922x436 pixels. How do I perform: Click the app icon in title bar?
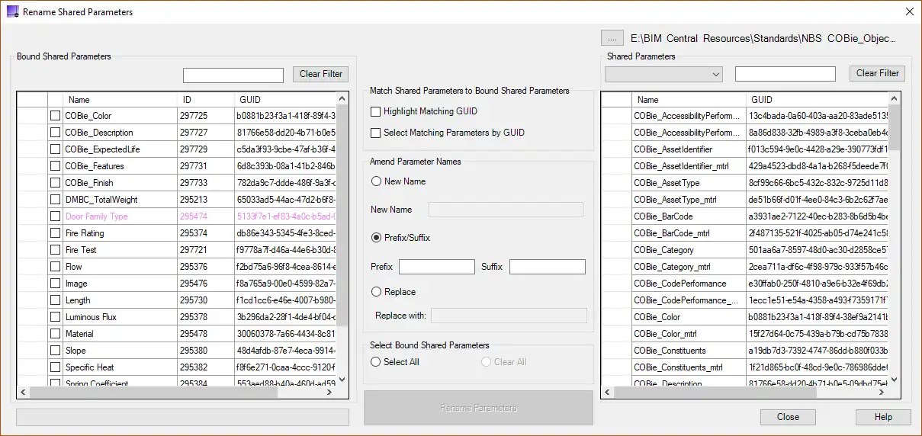coord(11,11)
